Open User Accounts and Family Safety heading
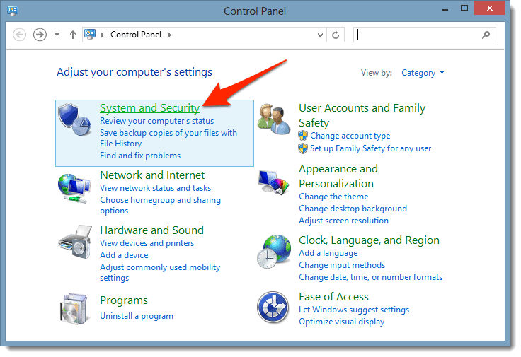 coord(362,115)
